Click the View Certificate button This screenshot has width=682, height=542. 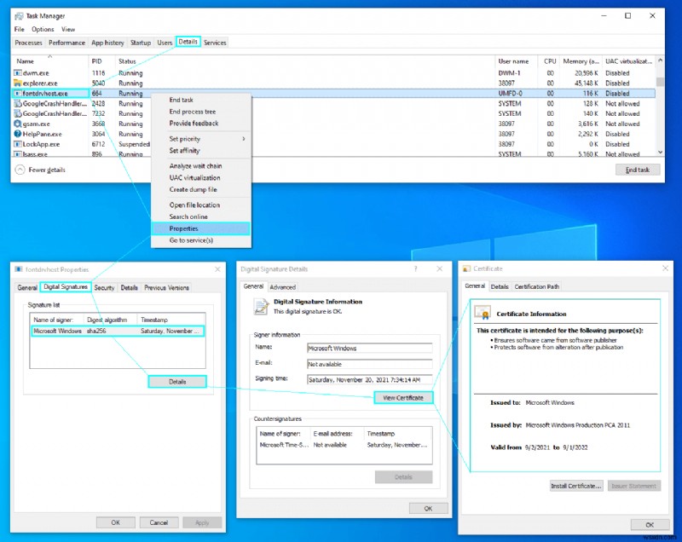coord(403,397)
